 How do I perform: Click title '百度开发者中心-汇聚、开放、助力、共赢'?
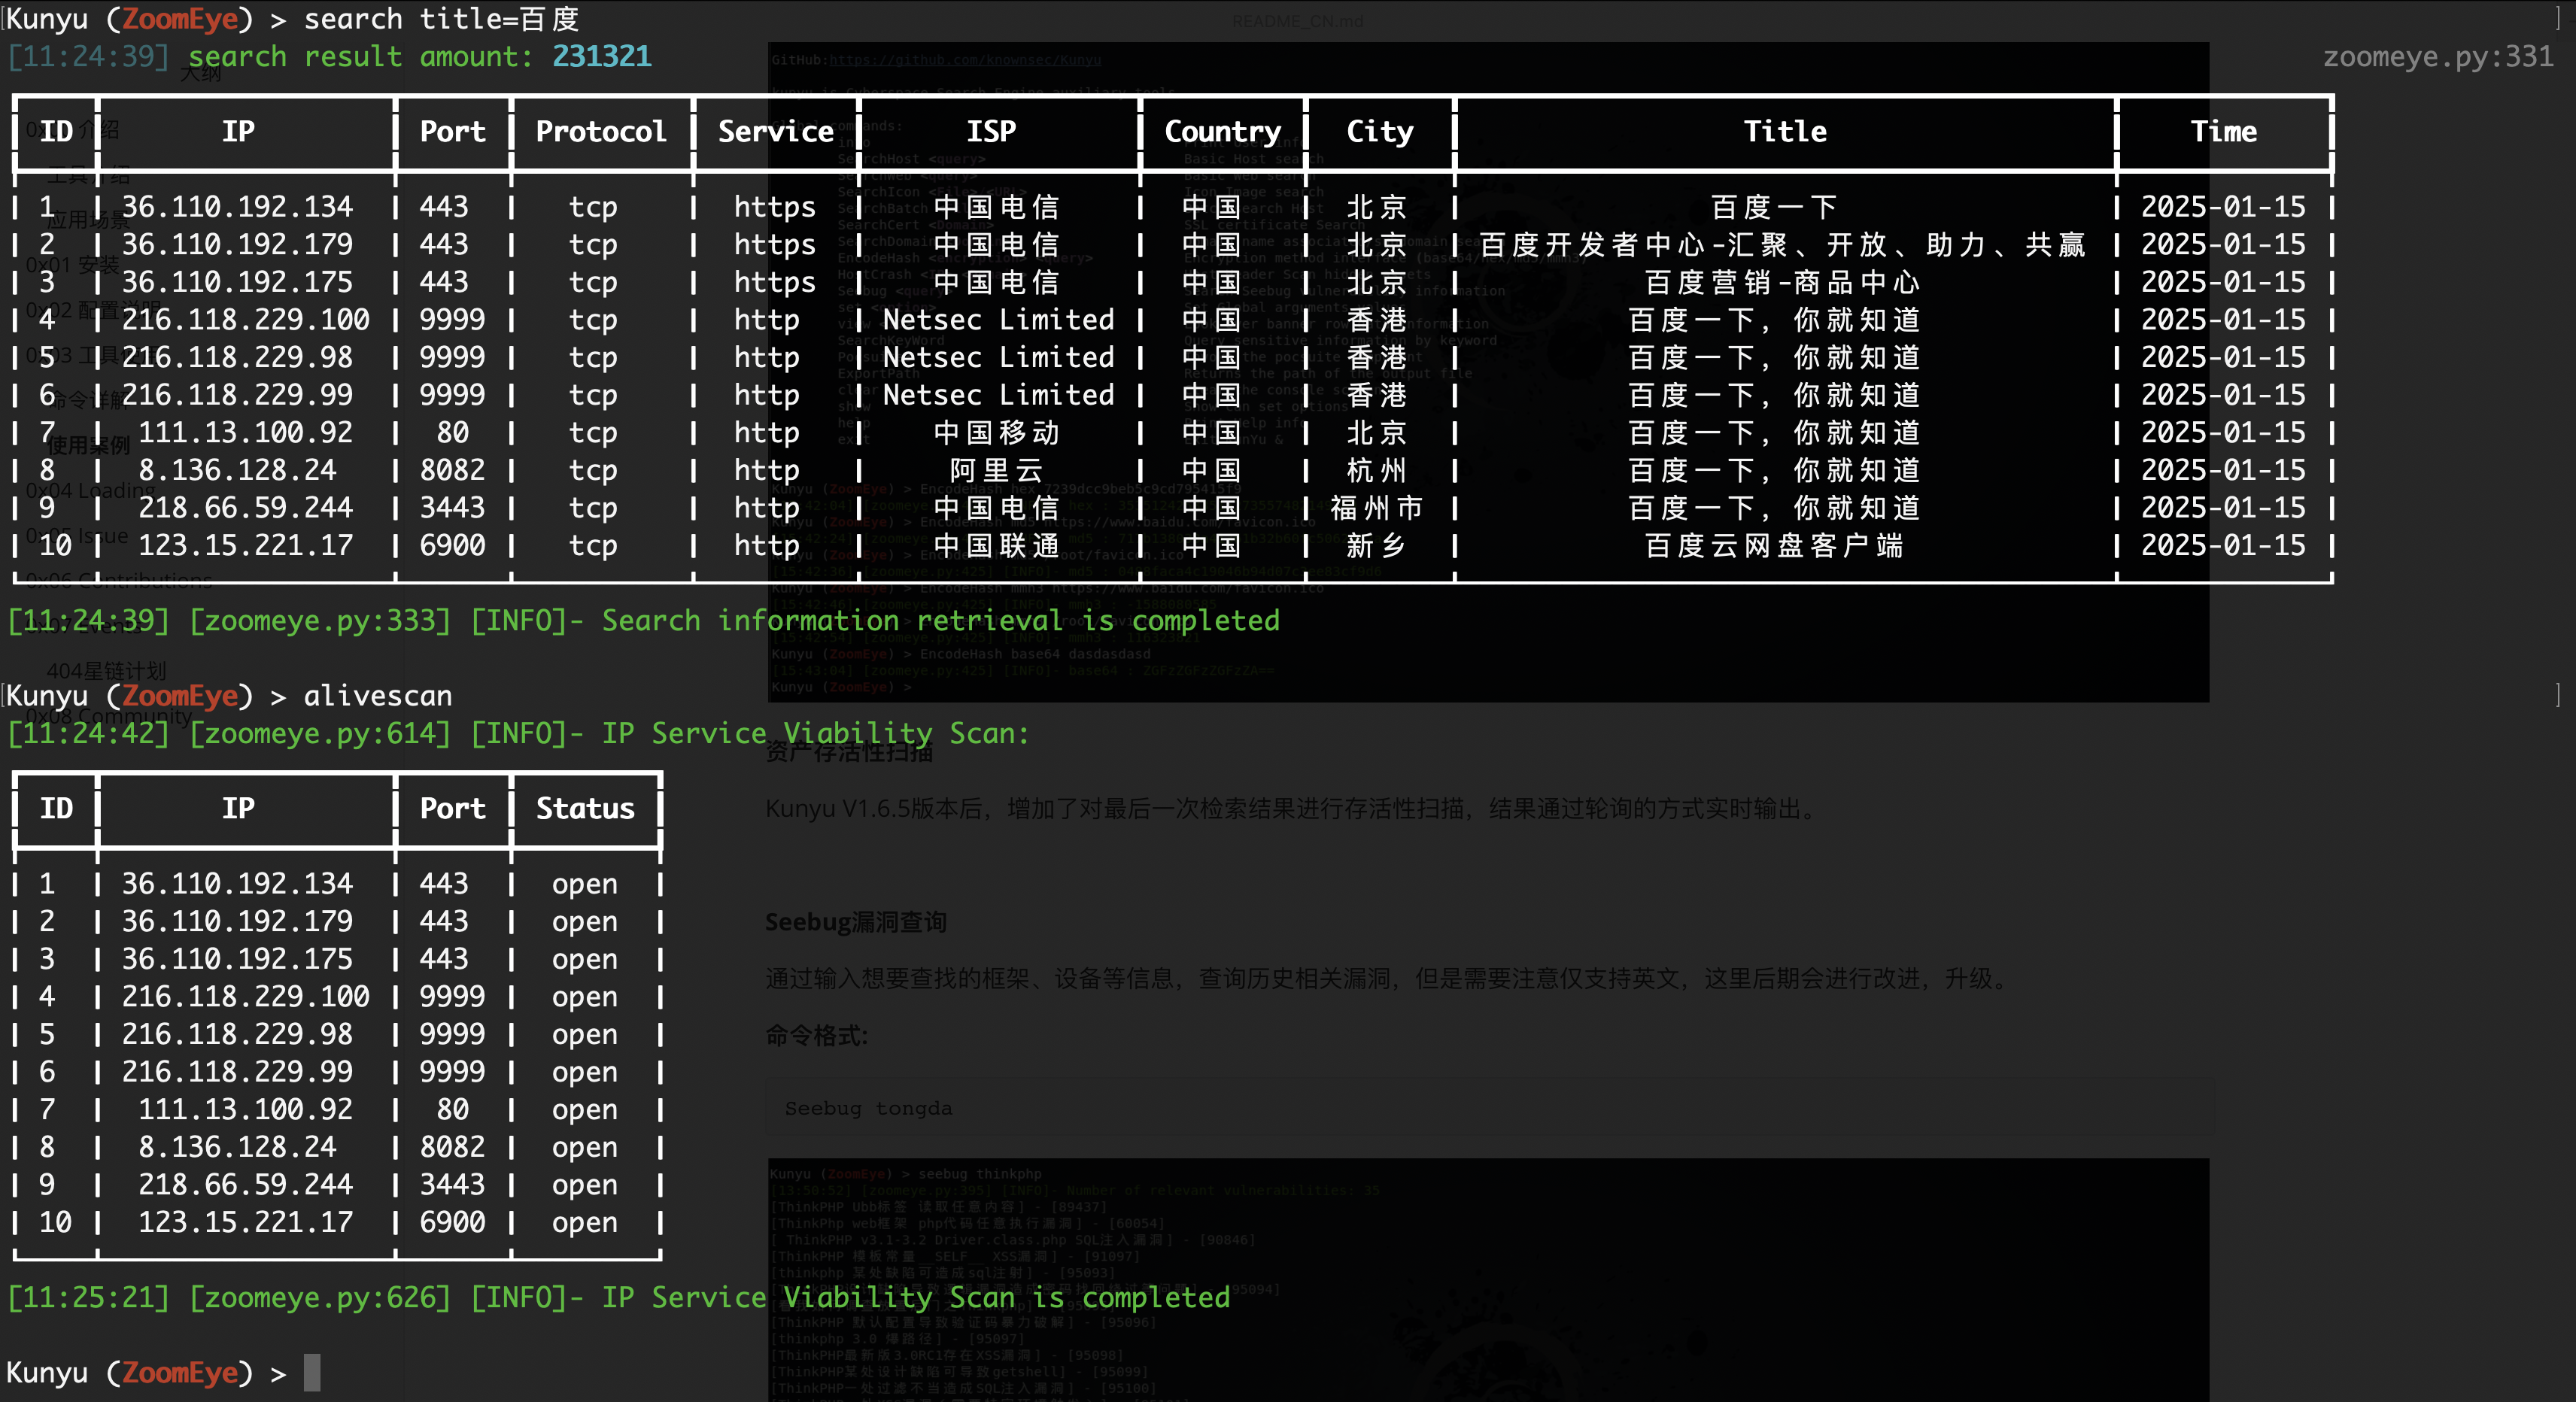[1782, 244]
